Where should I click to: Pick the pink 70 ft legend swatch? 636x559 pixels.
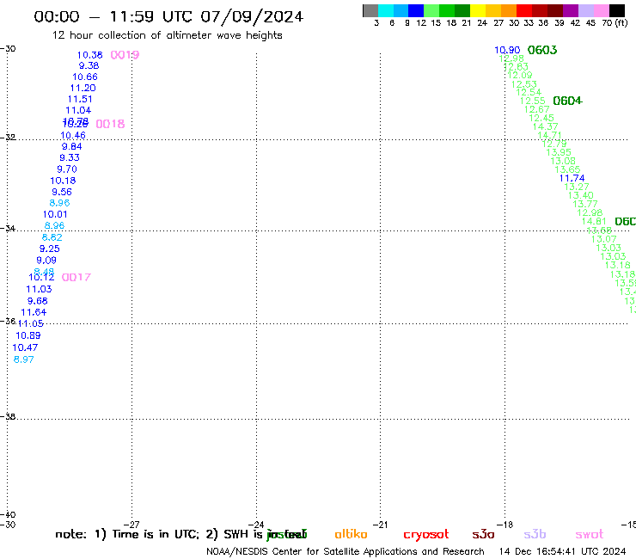point(602,10)
